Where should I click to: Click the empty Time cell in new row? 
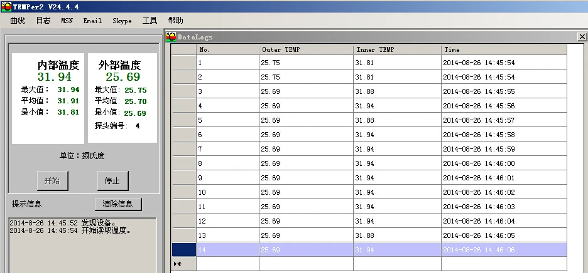click(x=504, y=264)
